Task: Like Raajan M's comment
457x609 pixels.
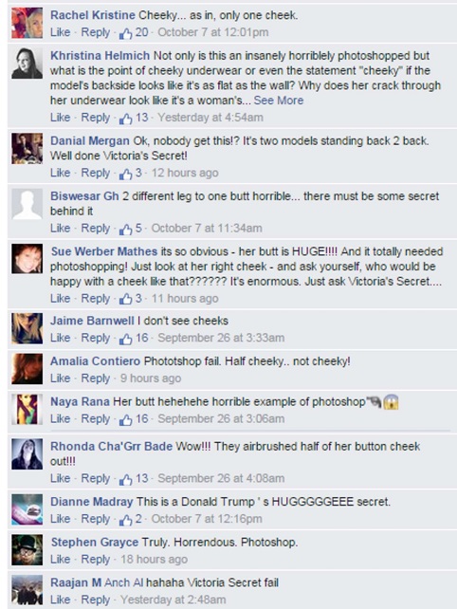Action: 60,600
